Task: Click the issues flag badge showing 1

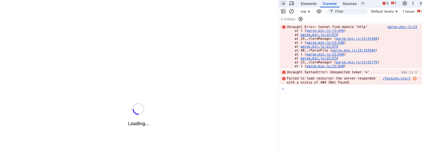Action: (394, 3)
